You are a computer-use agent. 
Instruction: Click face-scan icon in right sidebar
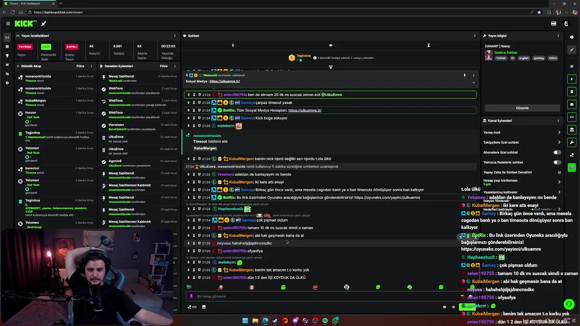(x=572, y=66)
